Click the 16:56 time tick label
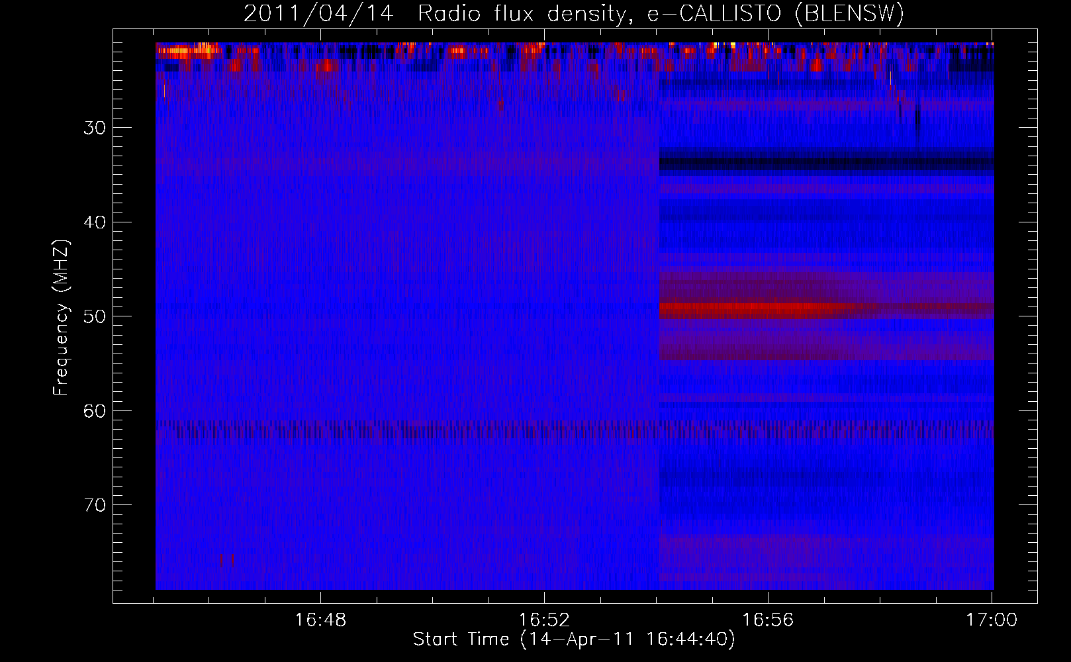The height and width of the screenshot is (662, 1071). click(x=768, y=620)
